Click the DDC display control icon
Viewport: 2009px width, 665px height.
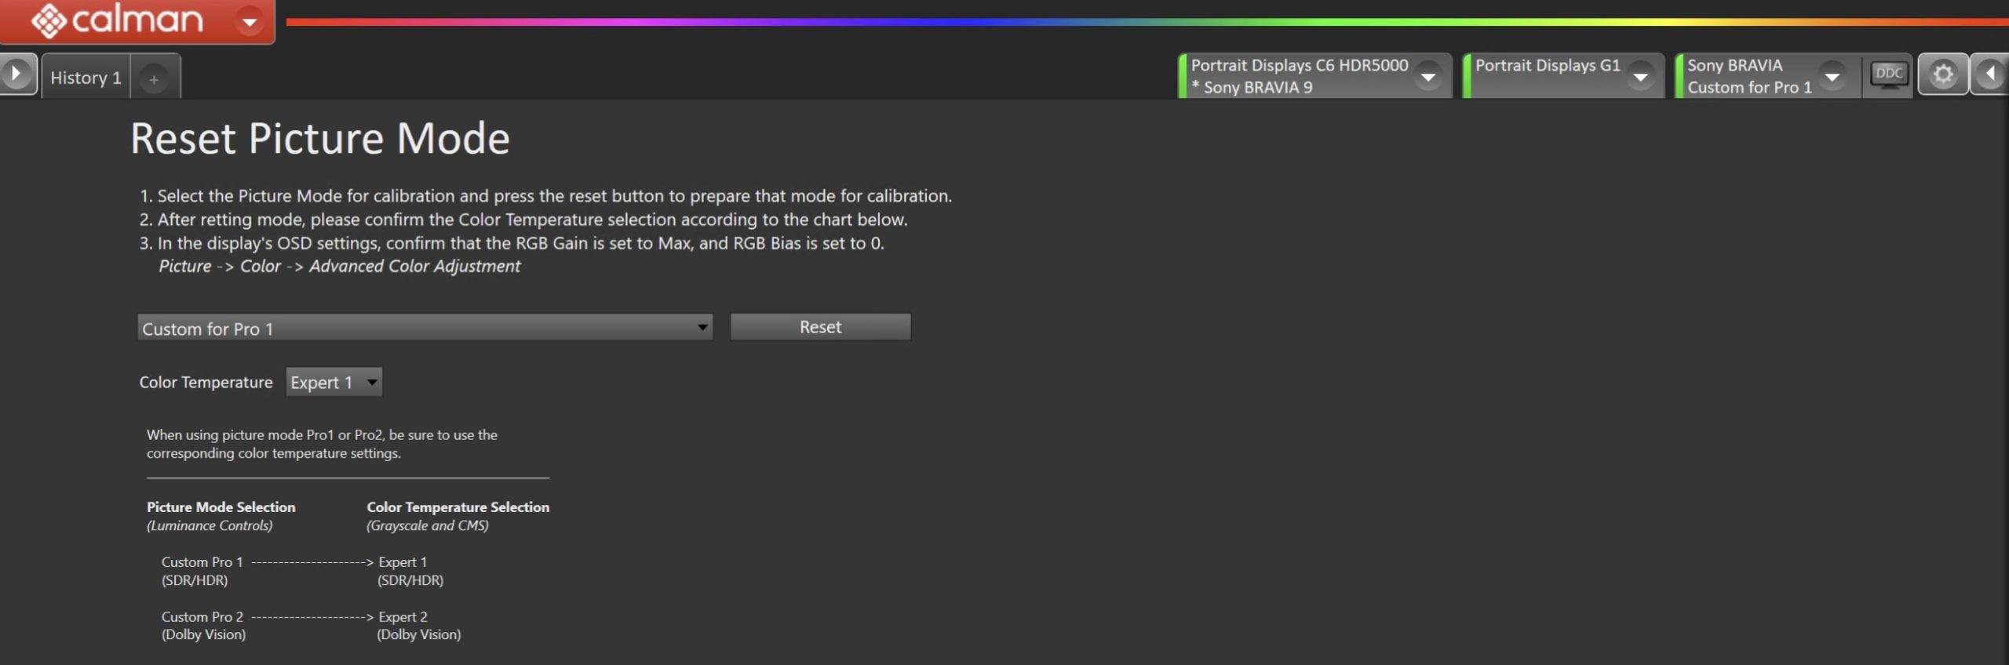[x=1888, y=75]
